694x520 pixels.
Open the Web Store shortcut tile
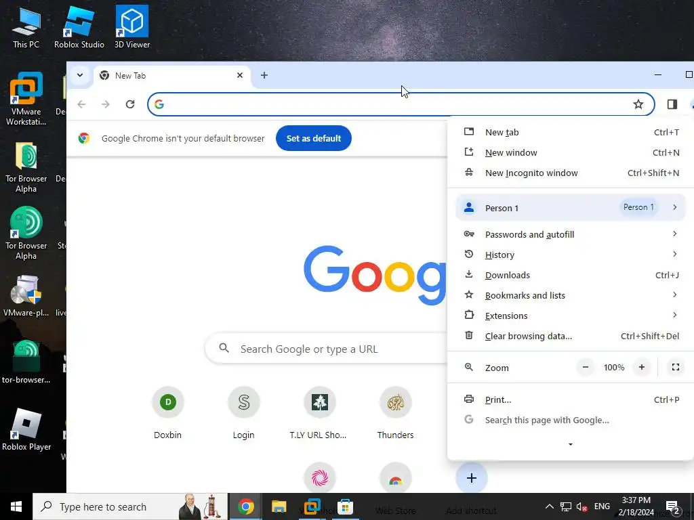(x=395, y=478)
